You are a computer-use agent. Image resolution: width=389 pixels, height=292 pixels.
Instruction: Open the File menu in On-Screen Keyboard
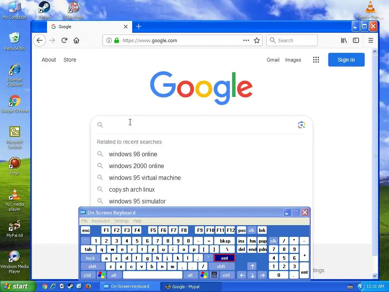tap(84, 221)
